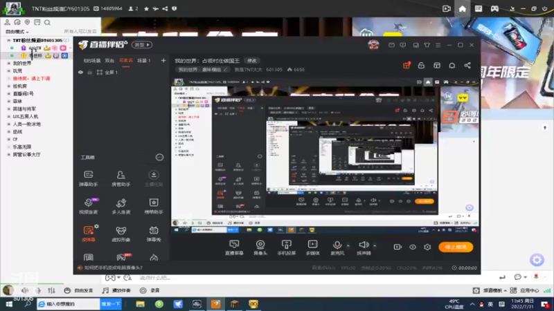
Task: Click the 竖屏 mode pill button beside logo
Action: click(142, 45)
